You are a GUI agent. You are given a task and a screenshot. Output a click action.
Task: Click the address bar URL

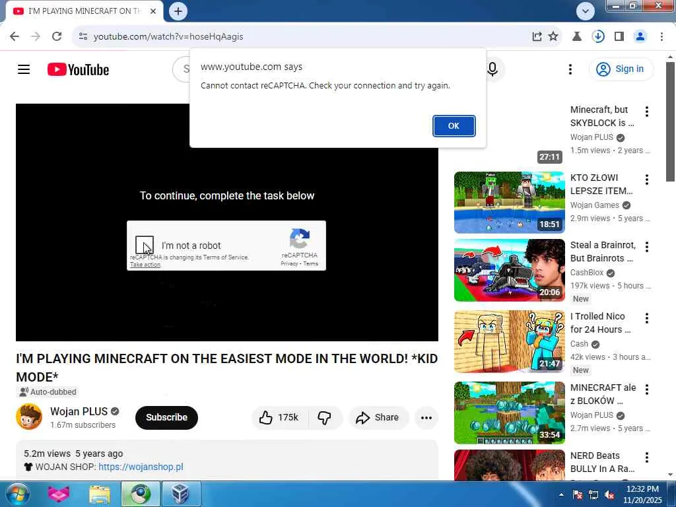pyautogui.click(x=168, y=37)
